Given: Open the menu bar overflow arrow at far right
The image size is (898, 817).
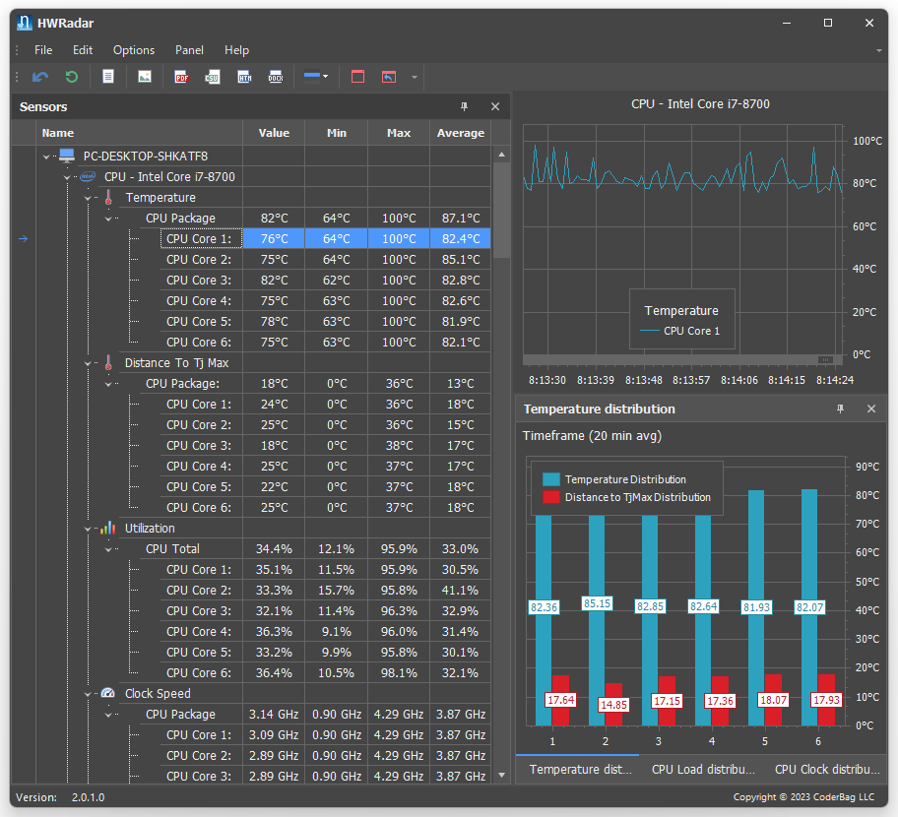Looking at the screenshot, I should click(x=878, y=50).
